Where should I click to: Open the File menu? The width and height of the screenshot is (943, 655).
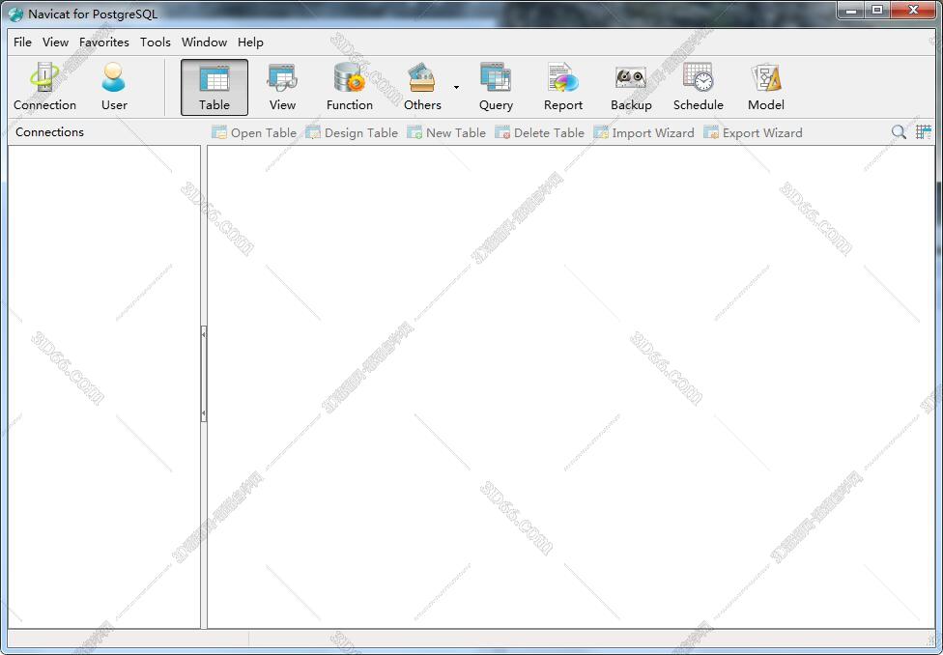coord(22,43)
